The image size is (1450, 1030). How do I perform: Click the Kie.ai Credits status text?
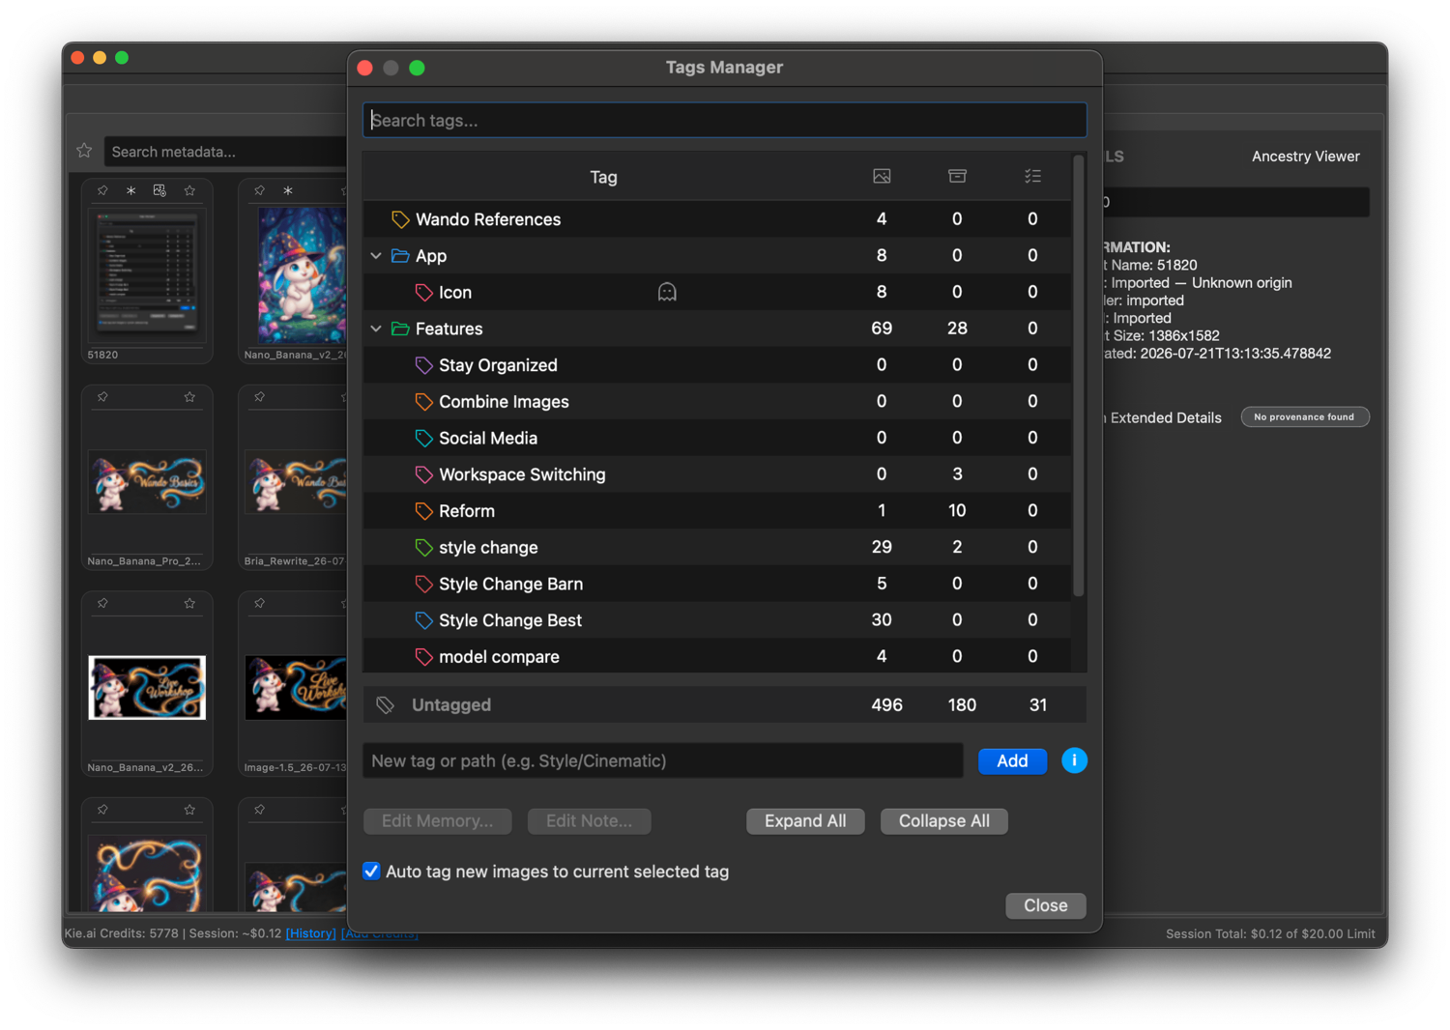point(122,933)
